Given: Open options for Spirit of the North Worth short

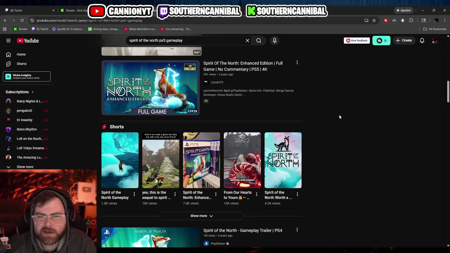Looking at the screenshot, I should (x=297, y=194).
